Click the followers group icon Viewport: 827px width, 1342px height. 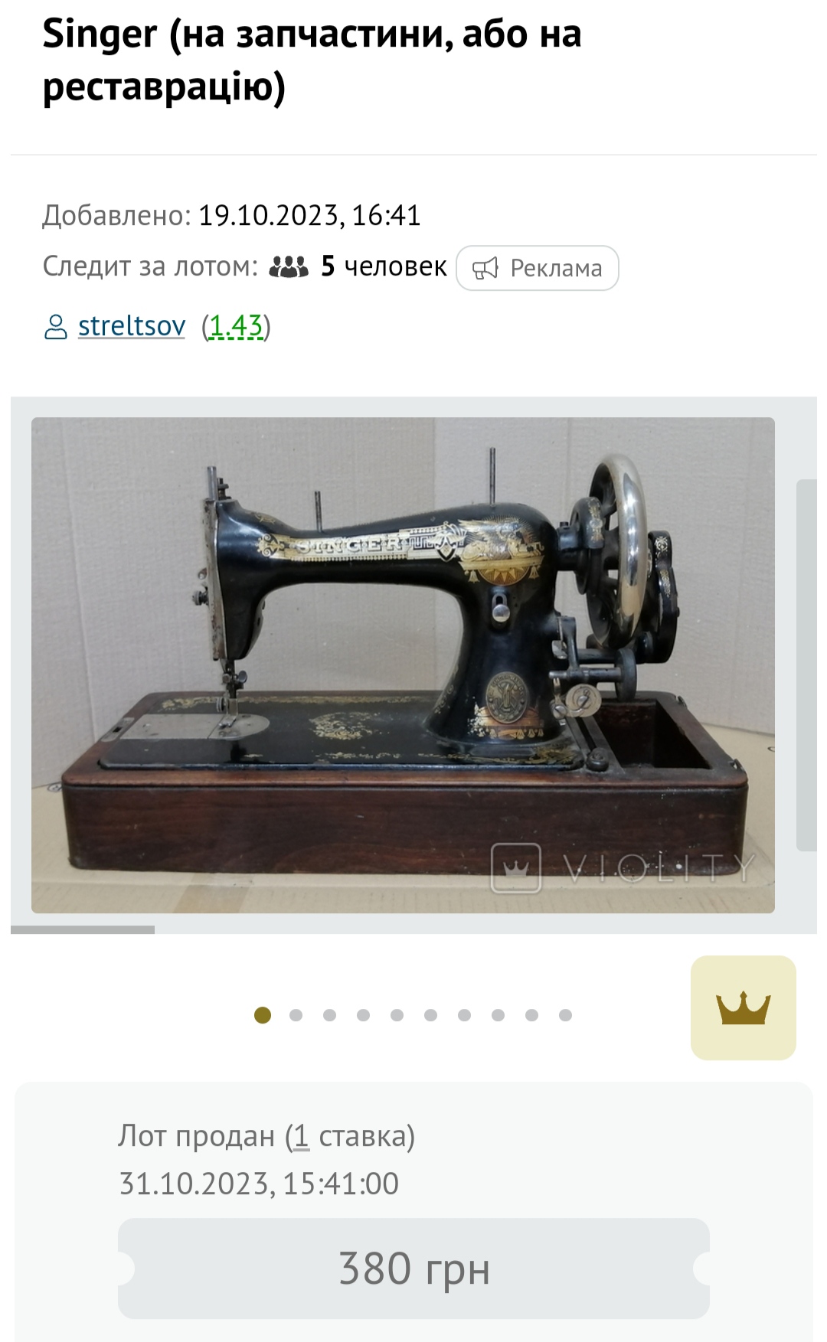click(x=289, y=266)
